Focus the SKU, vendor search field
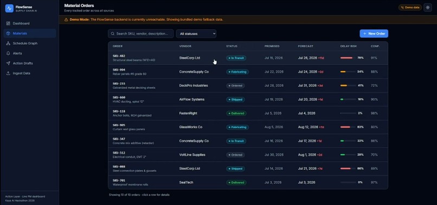 coord(141,34)
